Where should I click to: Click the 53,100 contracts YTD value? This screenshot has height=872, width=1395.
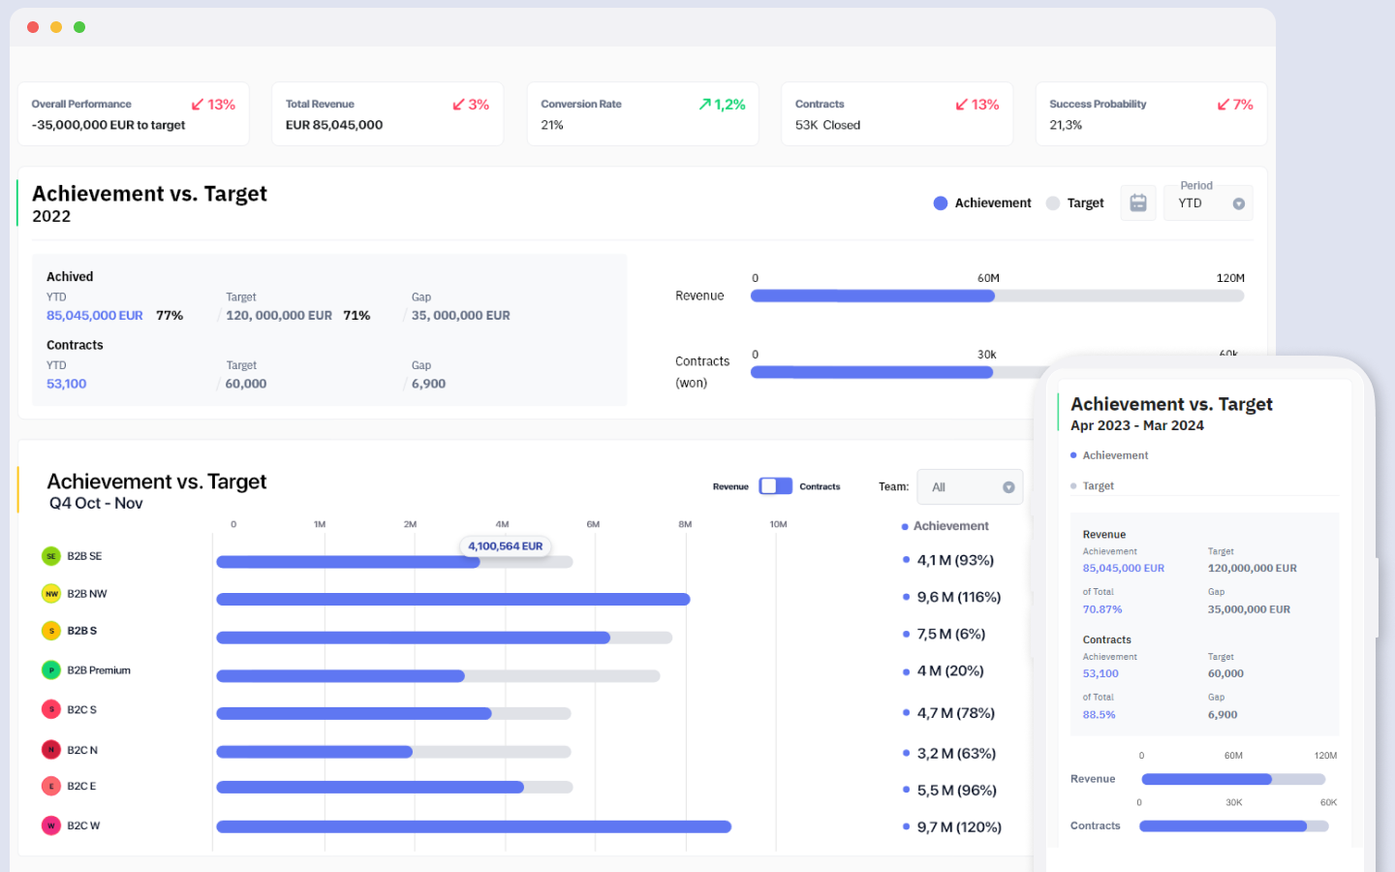[67, 384]
